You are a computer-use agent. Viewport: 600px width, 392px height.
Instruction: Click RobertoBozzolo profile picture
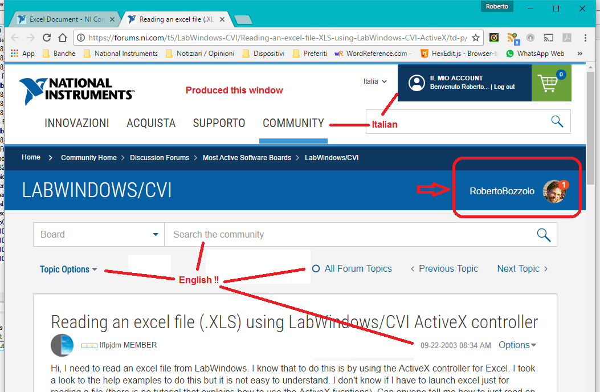(x=554, y=191)
